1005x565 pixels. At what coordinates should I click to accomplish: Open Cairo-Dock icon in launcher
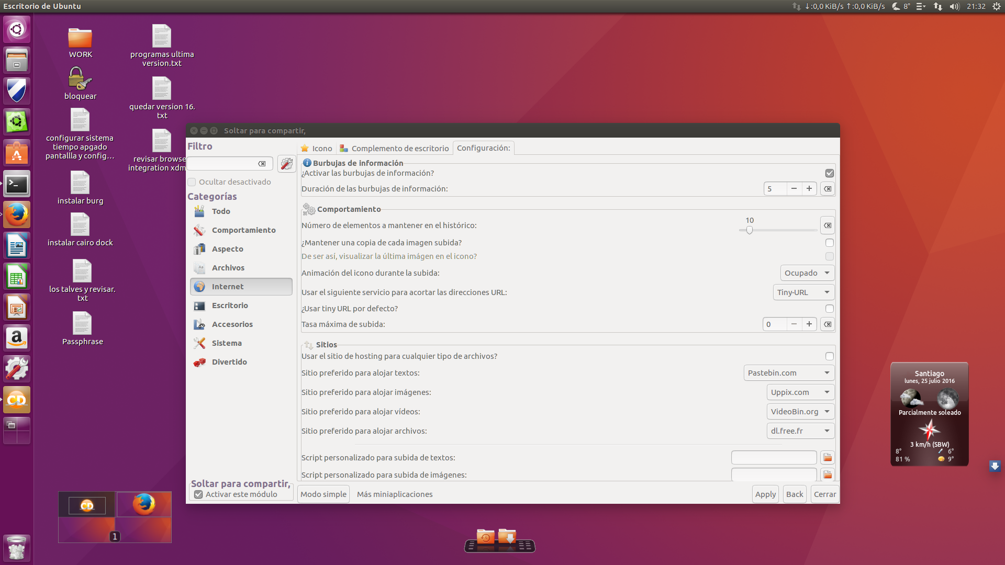17,400
